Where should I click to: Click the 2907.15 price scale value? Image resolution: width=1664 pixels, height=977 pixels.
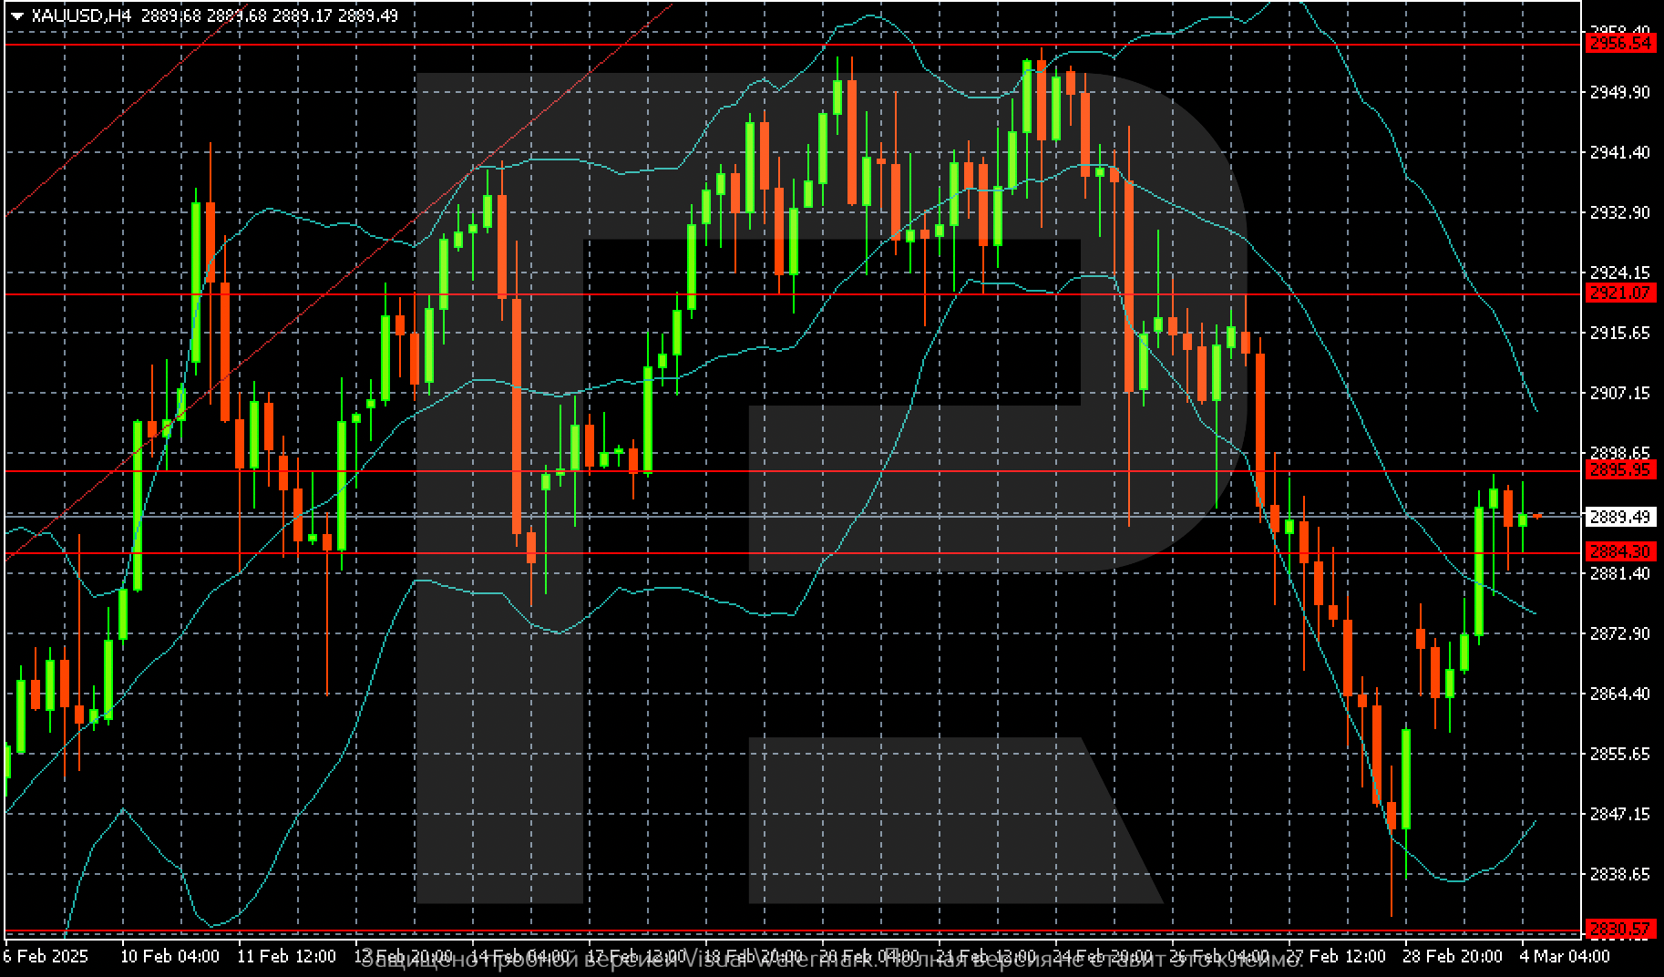(1619, 393)
